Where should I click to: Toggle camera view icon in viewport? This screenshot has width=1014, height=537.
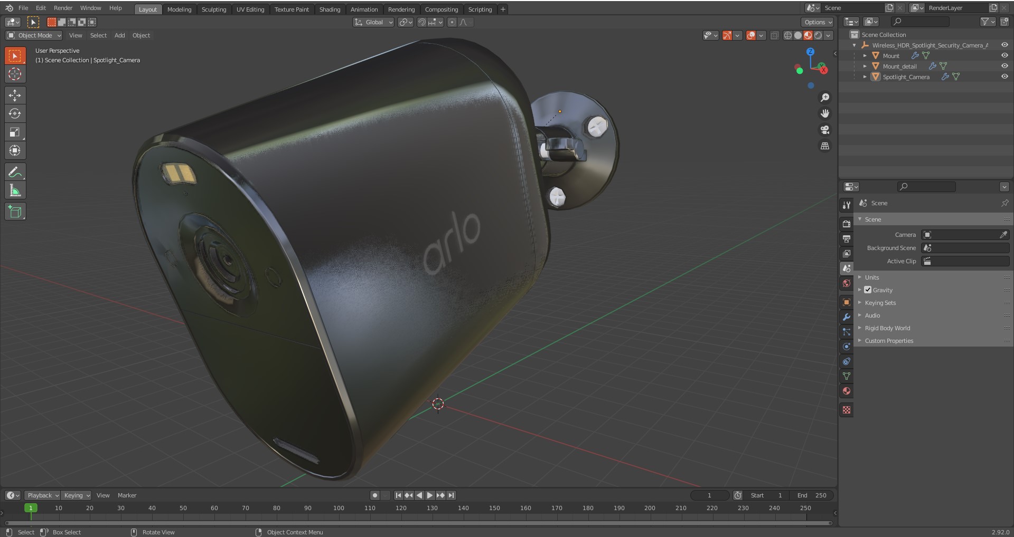pyautogui.click(x=824, y=130)
